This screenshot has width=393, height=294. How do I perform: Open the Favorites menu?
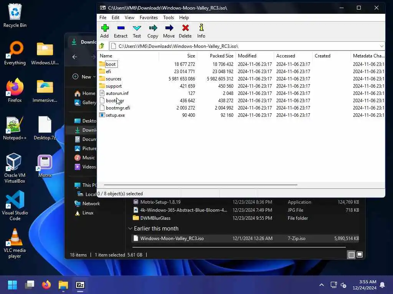click(x=149, y=18)
